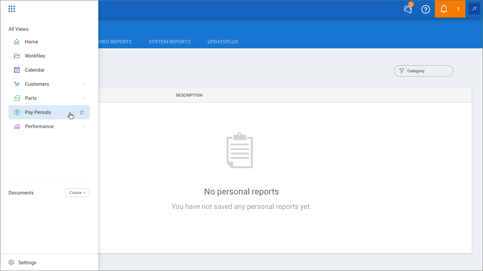
Task: Expand the Customers submenu chevron
Action: pos(83,84)
